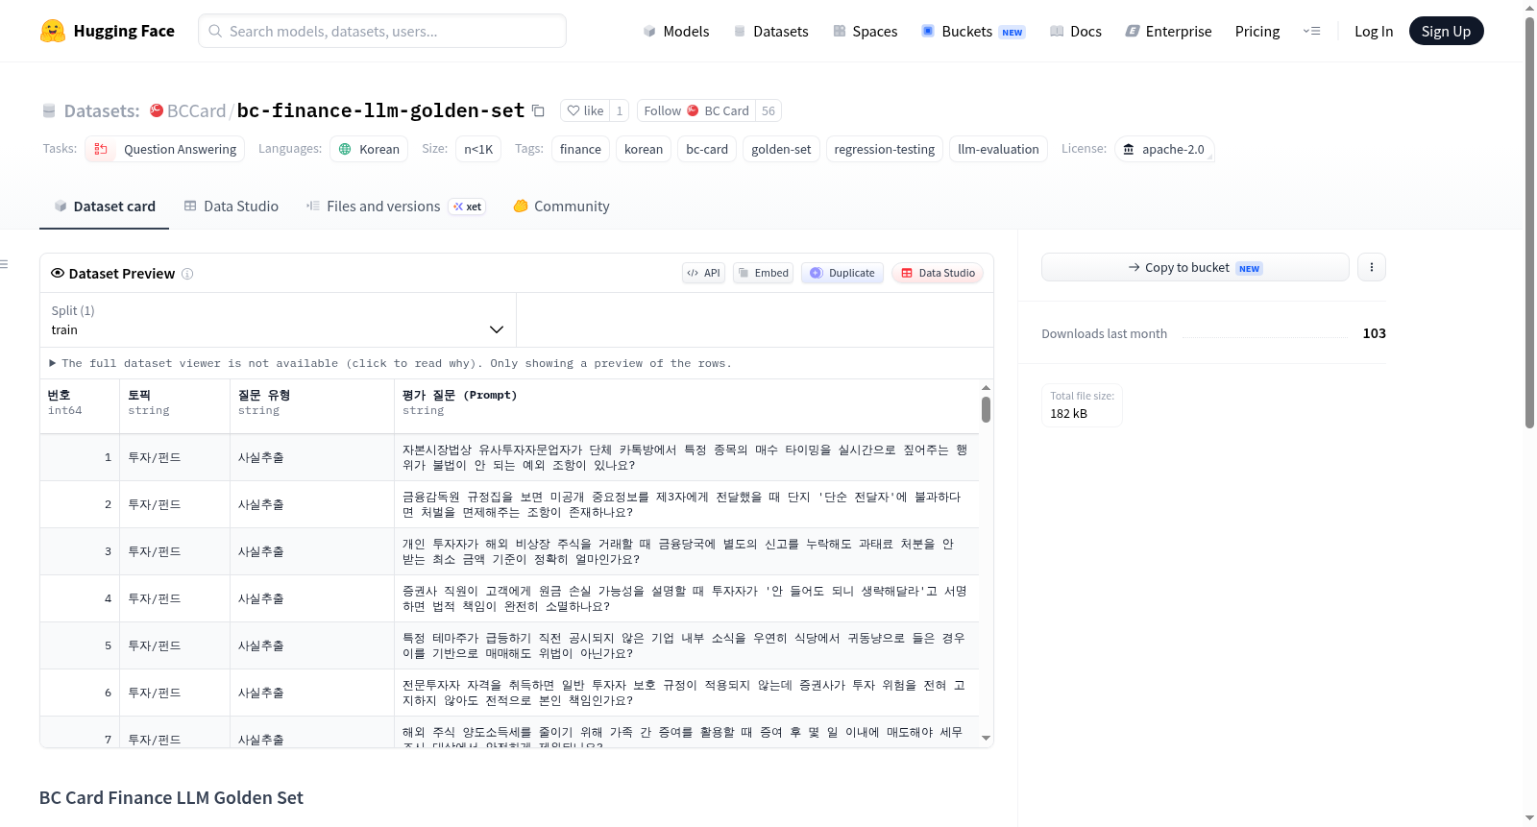The height and width of the screenshot is (827, 1537).
Task: Open the Pricing page
Action: pyautogui.click(x=1257, y=32)
